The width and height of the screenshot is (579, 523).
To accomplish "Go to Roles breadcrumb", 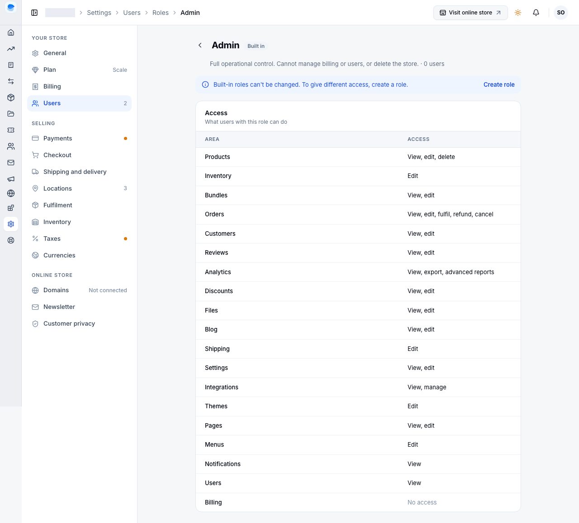I will [x=161, y=13].
